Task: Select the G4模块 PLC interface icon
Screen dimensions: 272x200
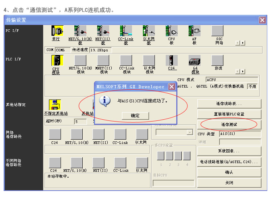Action: (194, 60)
